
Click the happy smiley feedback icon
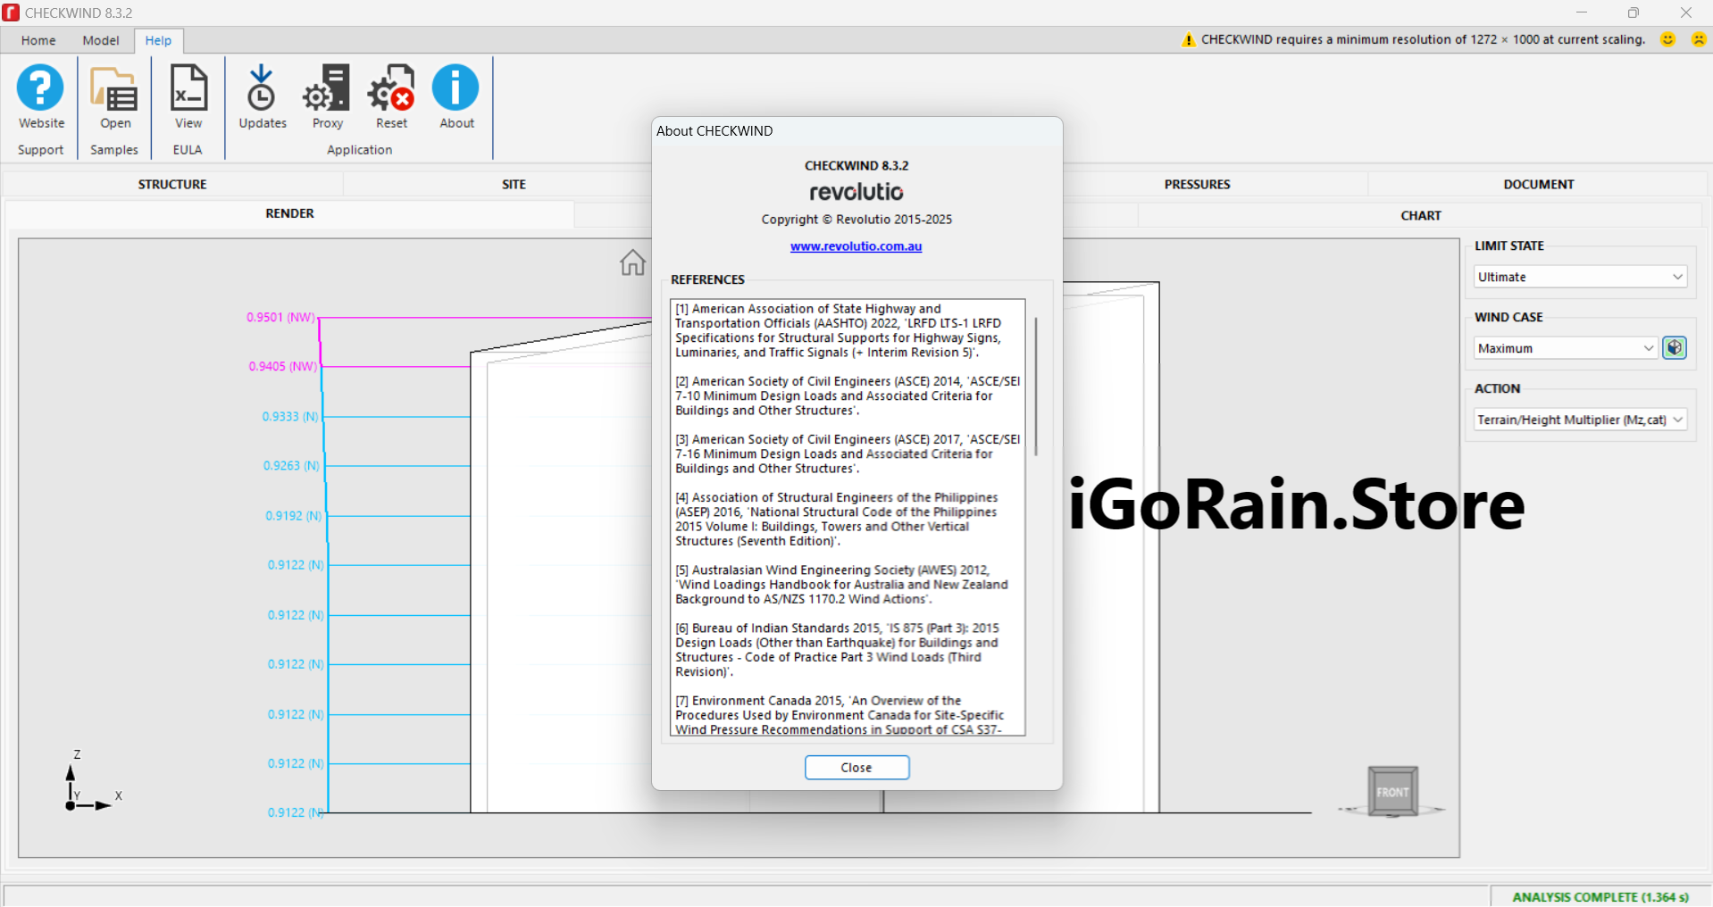pyautogui.click(x=1667, y=39)
